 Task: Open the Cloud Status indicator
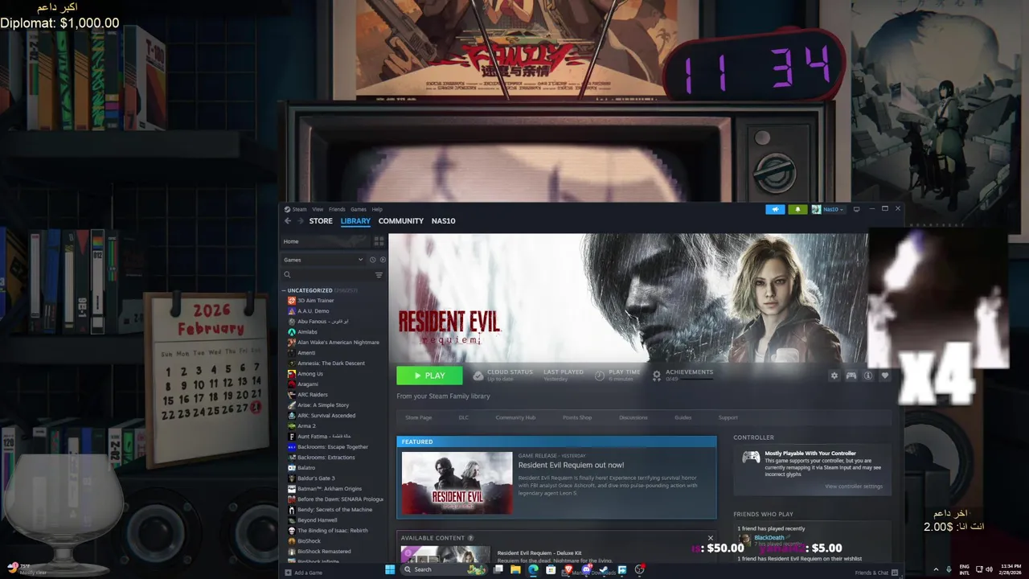coord(503,376)
